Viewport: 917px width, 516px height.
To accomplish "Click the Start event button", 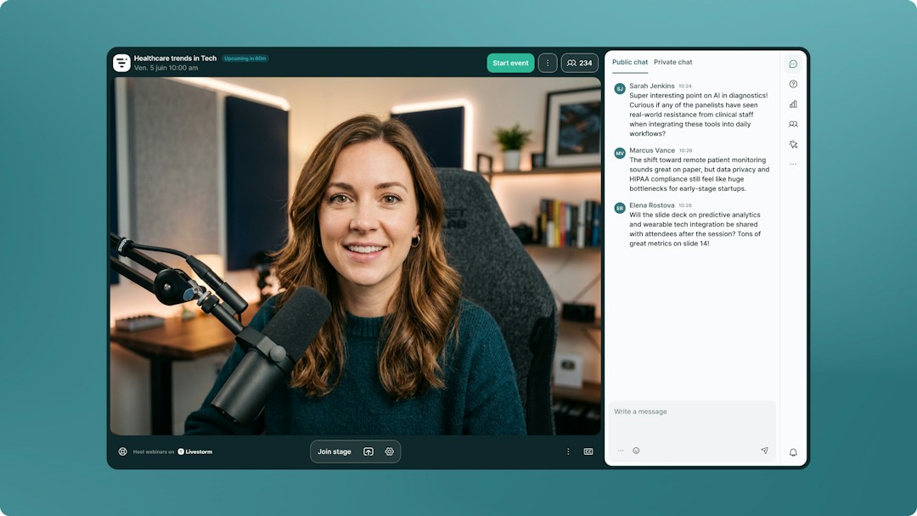I will [510, 63].
